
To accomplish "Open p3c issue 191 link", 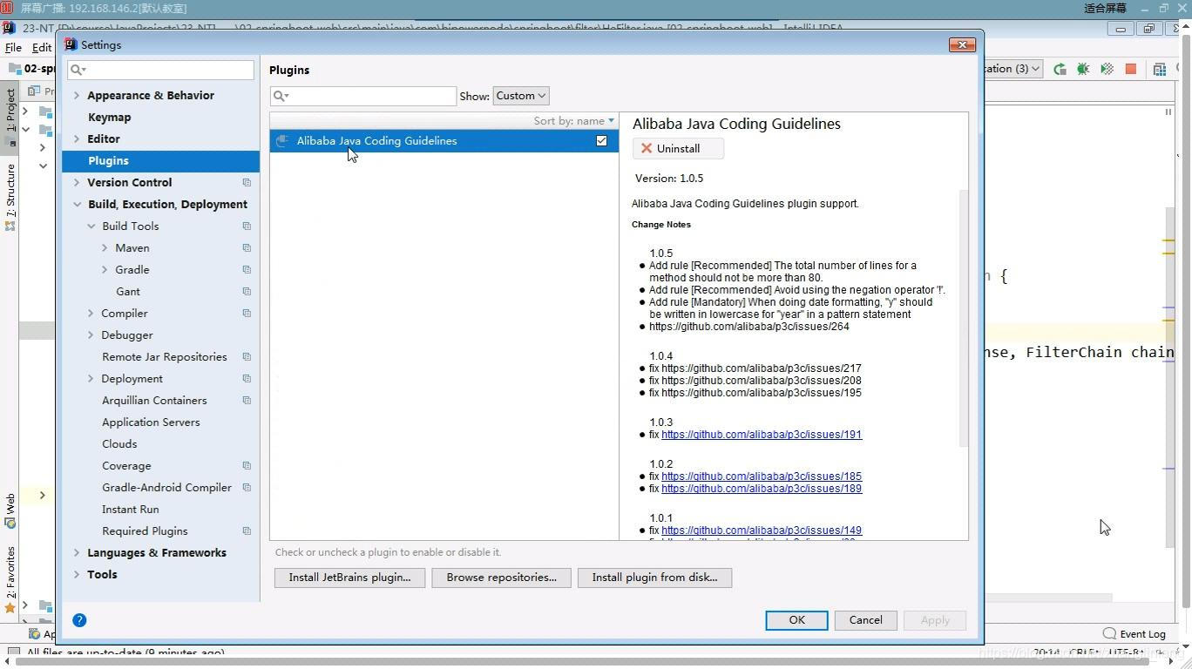I will (762, 435).
